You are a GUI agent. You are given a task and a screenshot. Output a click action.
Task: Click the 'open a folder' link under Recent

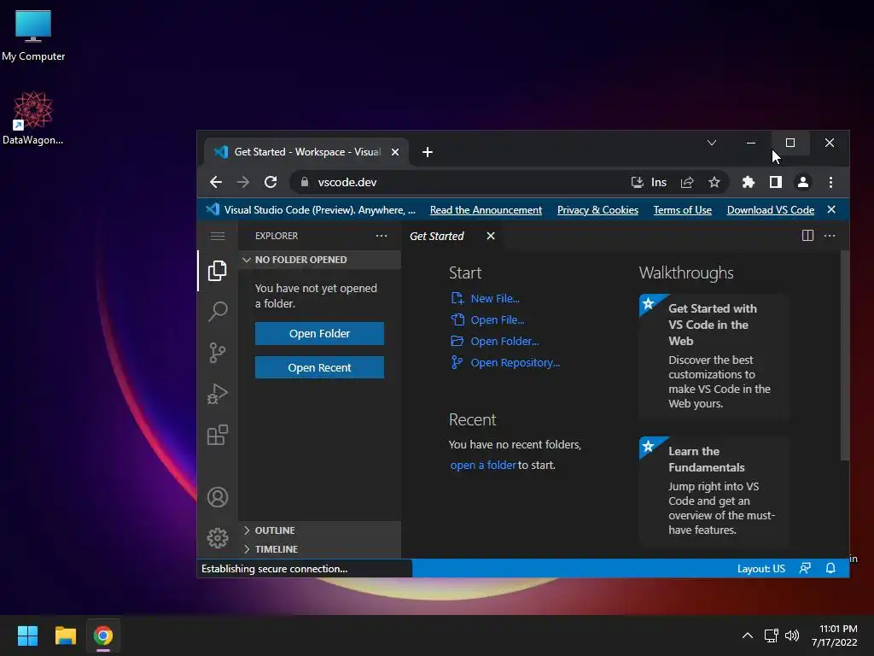(x=483, y=466)
